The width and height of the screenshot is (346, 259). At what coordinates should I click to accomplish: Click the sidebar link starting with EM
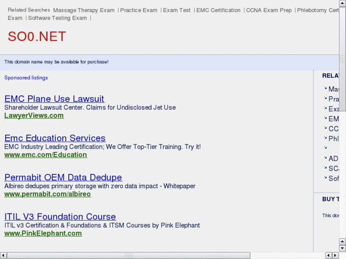coord(334,119)
